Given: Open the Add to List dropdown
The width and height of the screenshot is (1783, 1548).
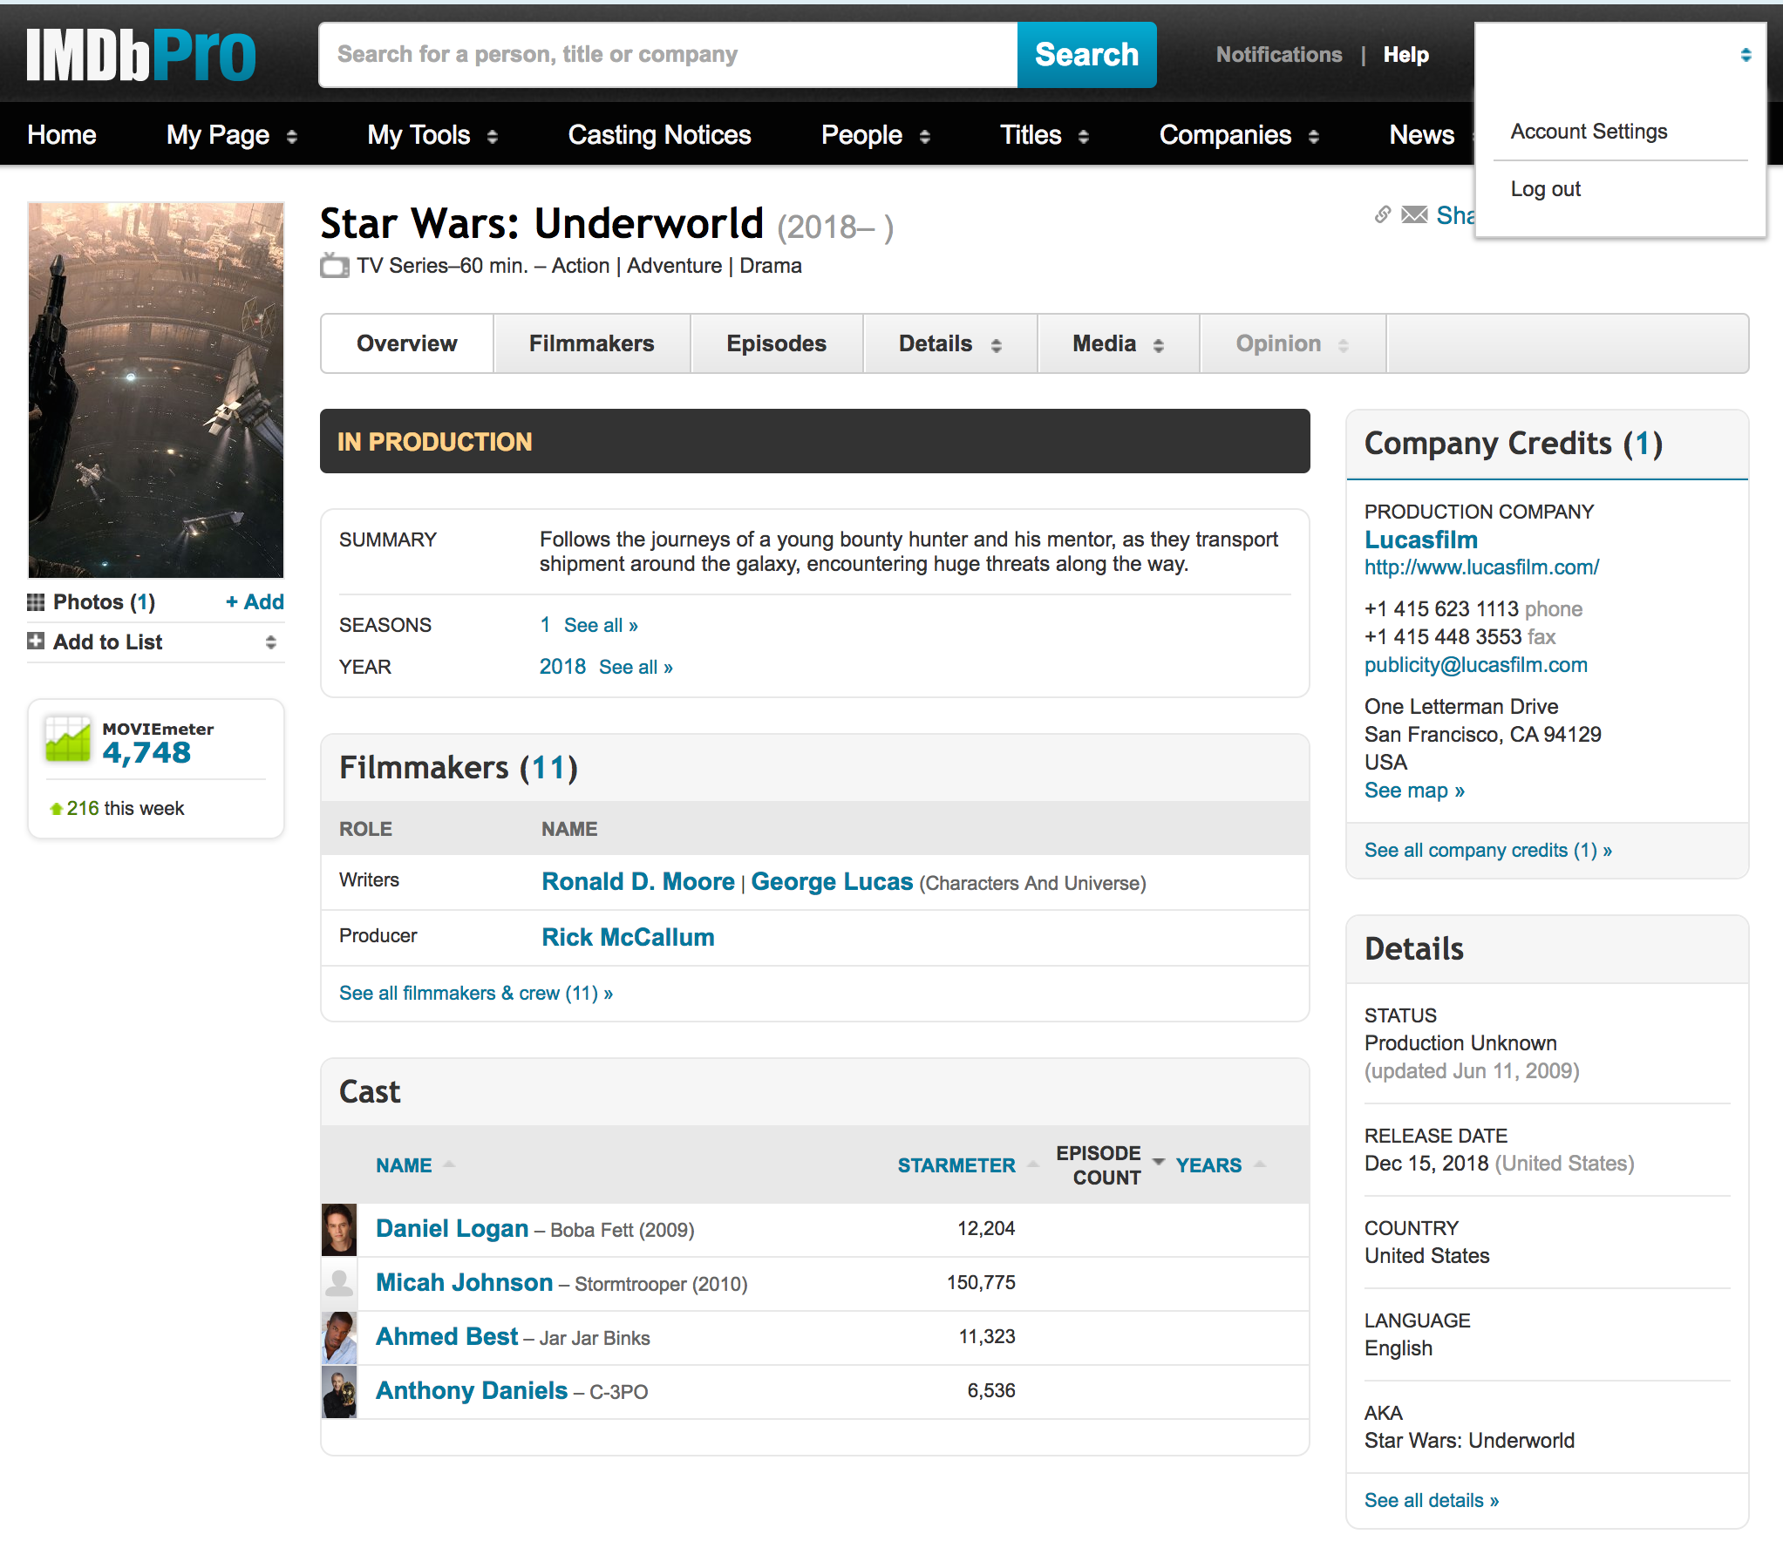Looking at the screenshot, I should tap(270, 642).
